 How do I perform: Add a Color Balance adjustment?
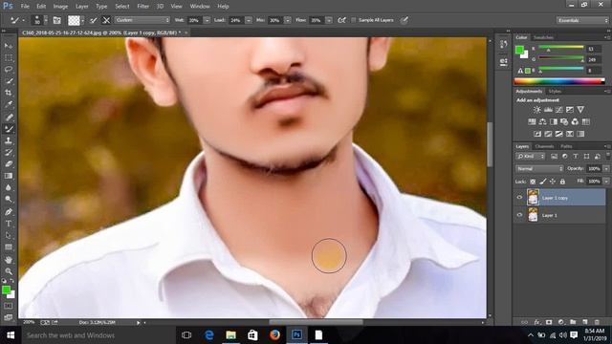542,121
